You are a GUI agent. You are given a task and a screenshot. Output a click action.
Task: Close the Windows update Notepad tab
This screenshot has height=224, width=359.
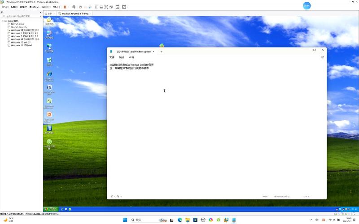point(153,52)
